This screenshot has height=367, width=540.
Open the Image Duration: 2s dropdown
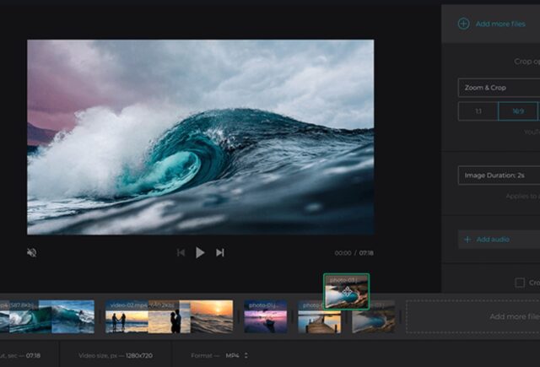click(499, 175)
